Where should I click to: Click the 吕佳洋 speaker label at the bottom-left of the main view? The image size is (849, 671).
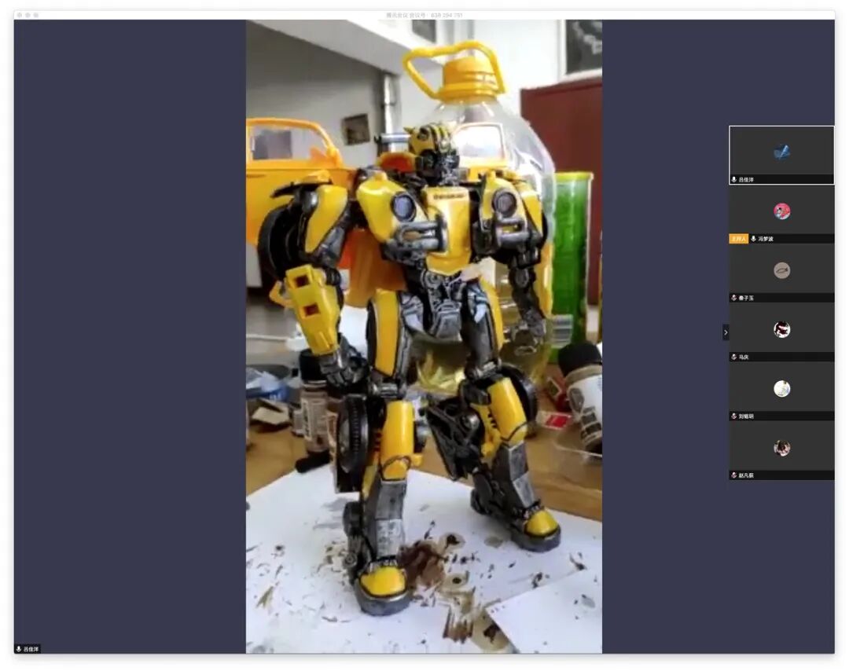pyautogui.click(x=28, y=649)
